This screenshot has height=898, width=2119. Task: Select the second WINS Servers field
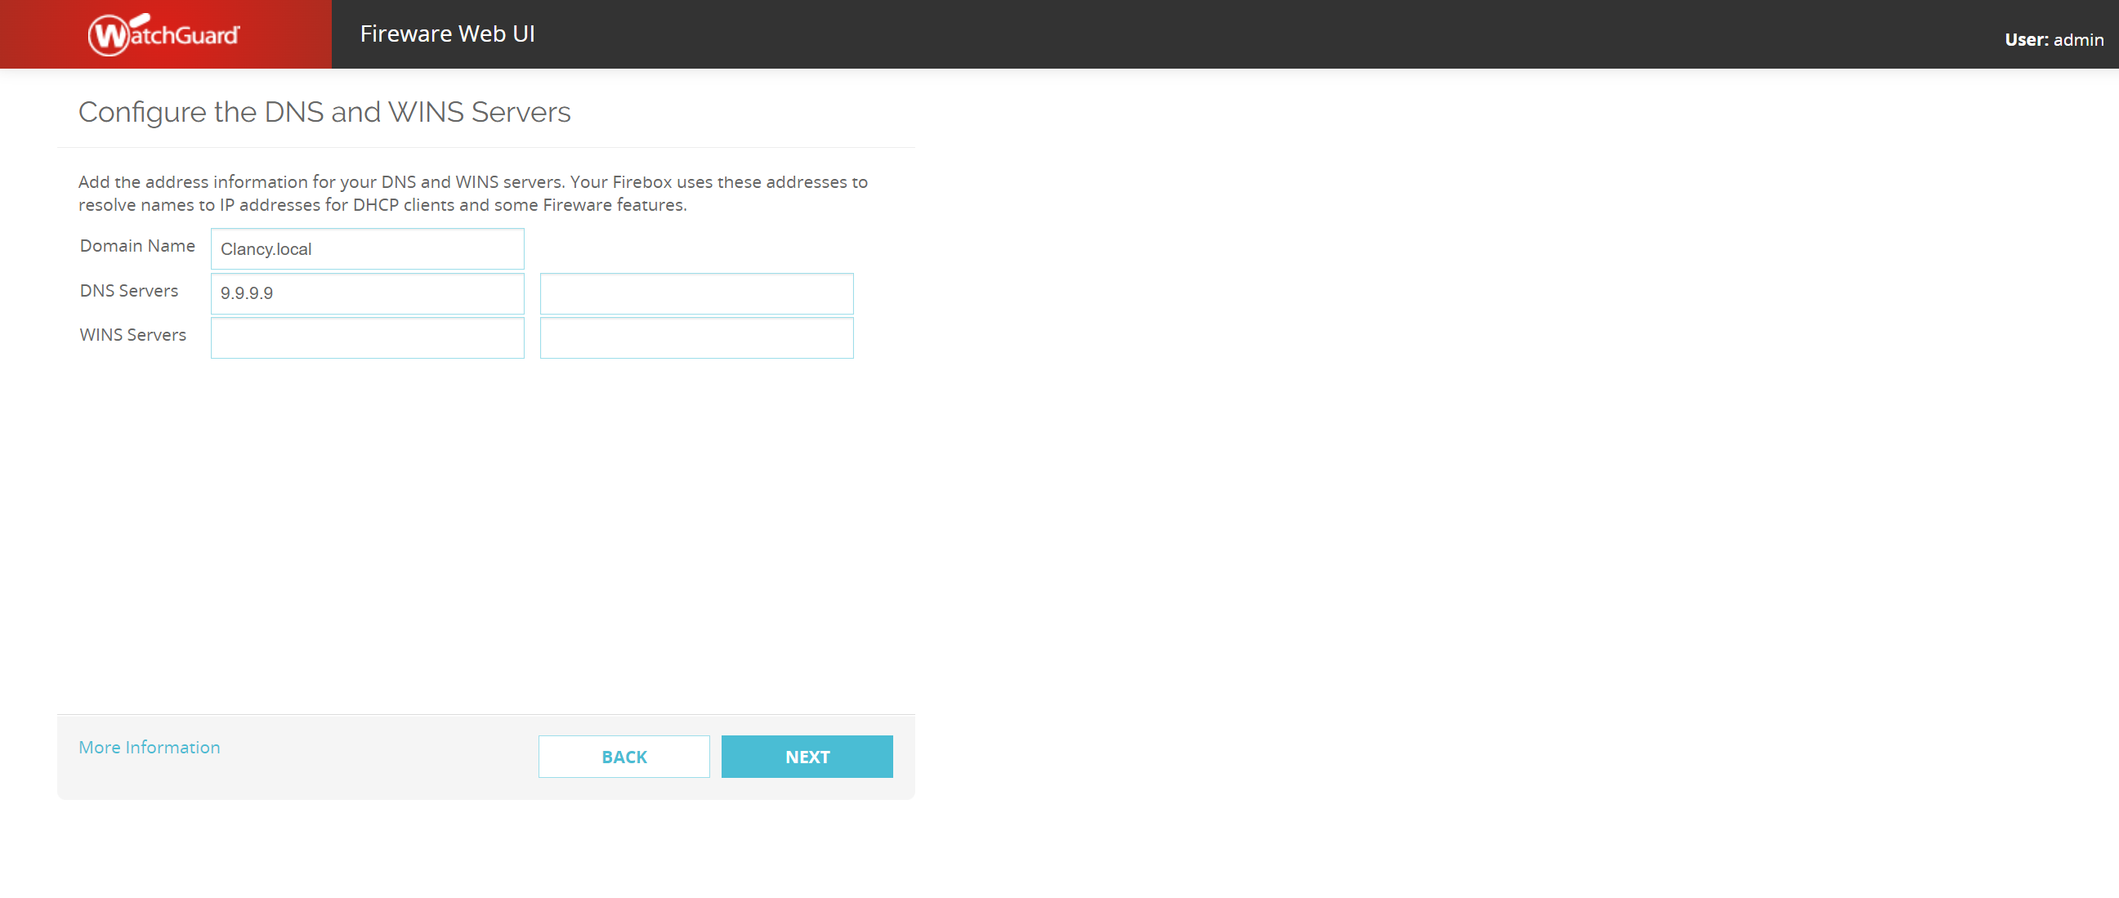696,338
